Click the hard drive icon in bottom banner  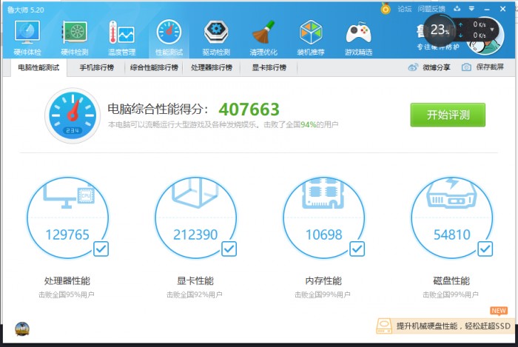[x=384, y=326]
